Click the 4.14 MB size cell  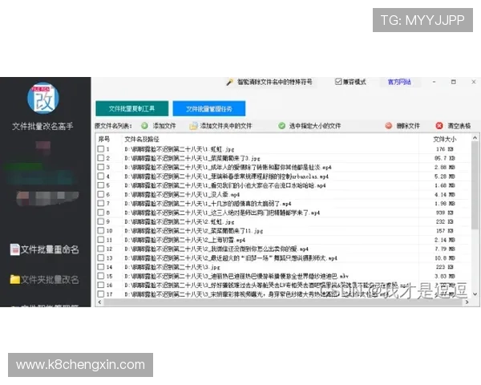[444, 194]
